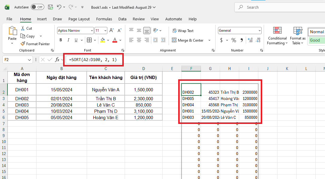The width and height of the screenshot is (325, 179).
Task: Go to the Data tab
Action: pos(122,19)
